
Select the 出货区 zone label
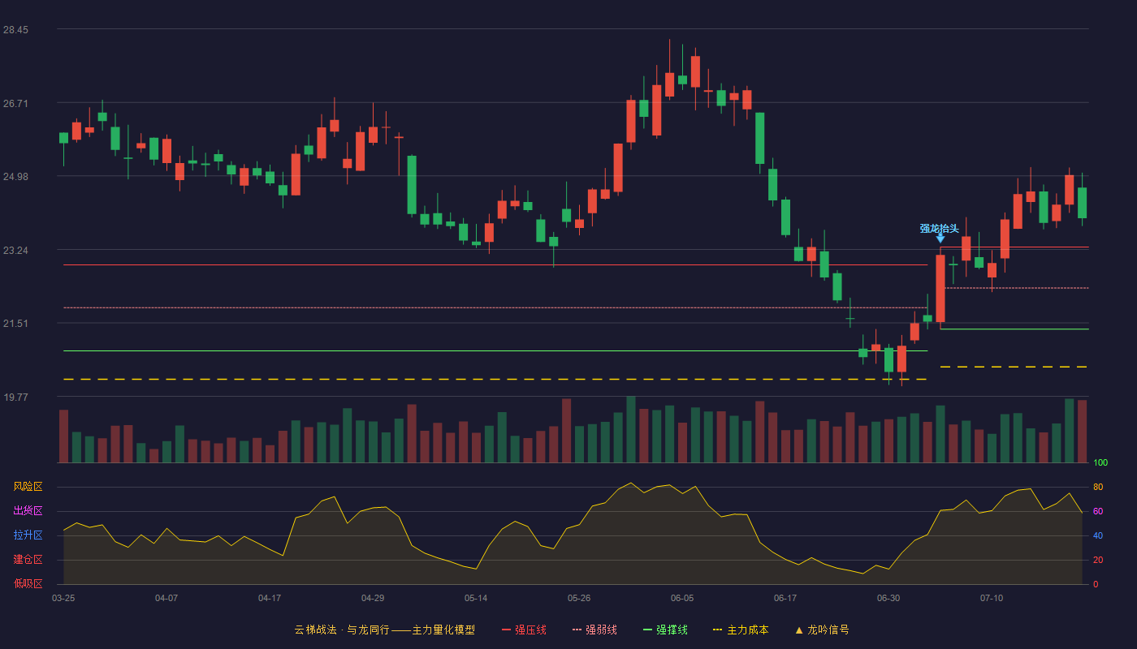(x=28, y=511)
